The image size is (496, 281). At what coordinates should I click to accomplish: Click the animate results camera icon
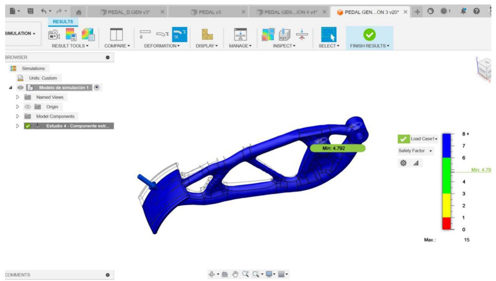54,35
